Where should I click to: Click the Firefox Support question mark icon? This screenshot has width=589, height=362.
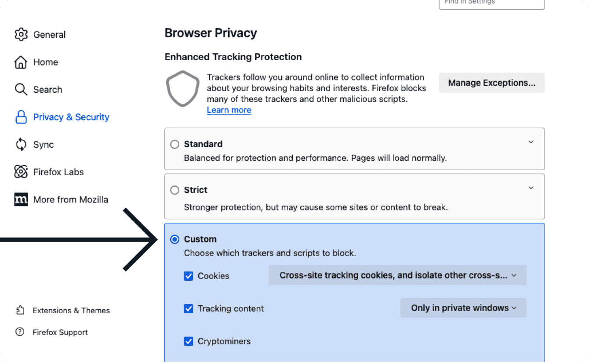point(20,332)
